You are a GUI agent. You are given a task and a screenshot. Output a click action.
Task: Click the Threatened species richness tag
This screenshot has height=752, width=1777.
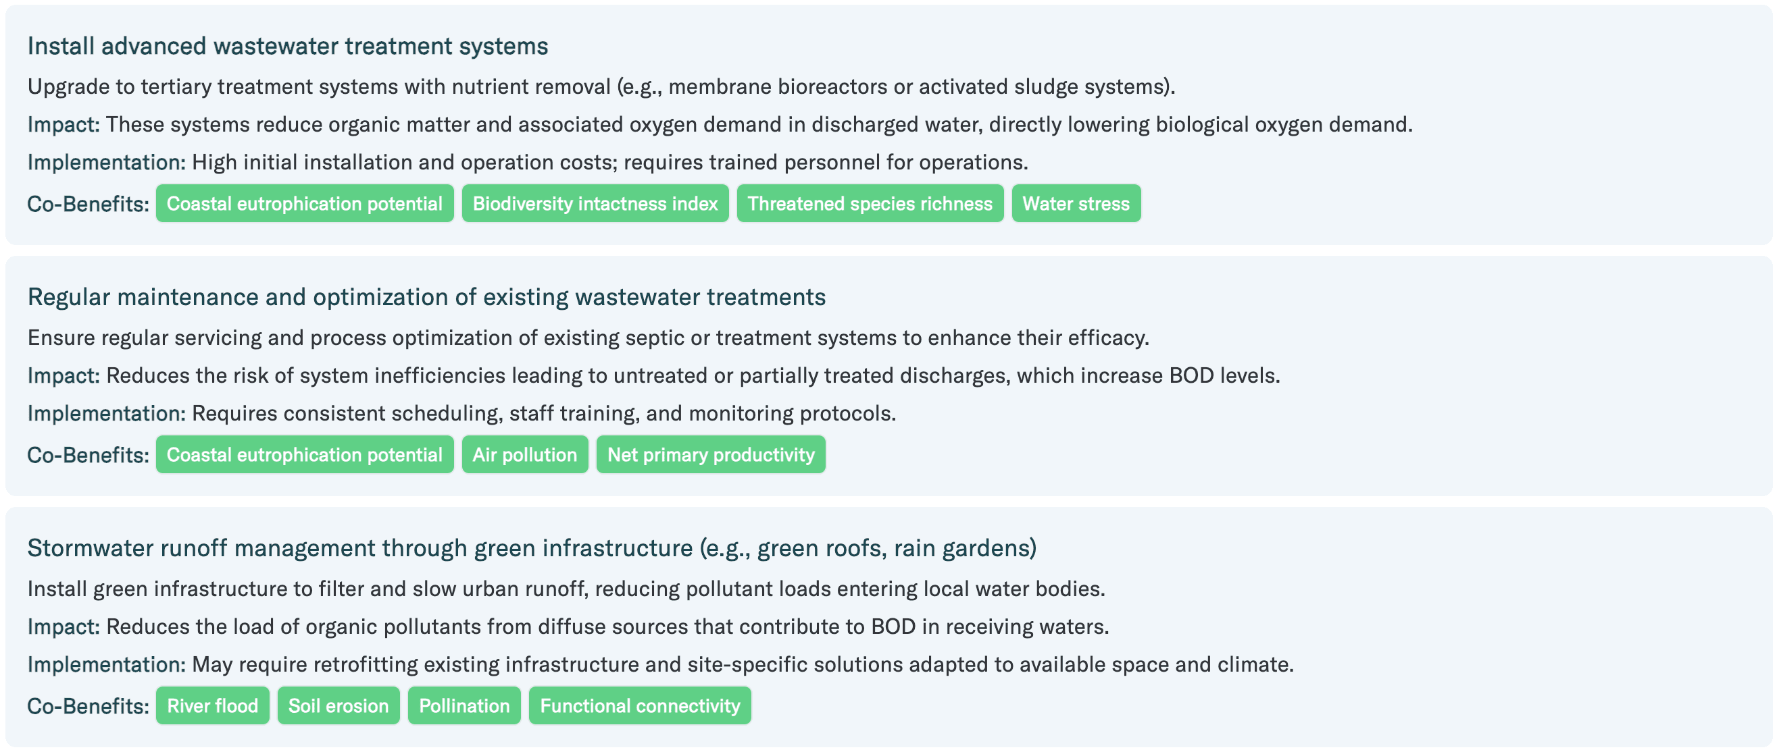pyautogui.click(x=869, y=203)
